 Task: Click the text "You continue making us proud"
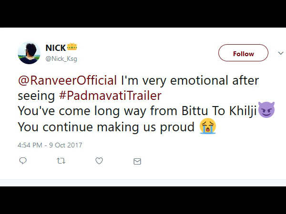(106, 127)
